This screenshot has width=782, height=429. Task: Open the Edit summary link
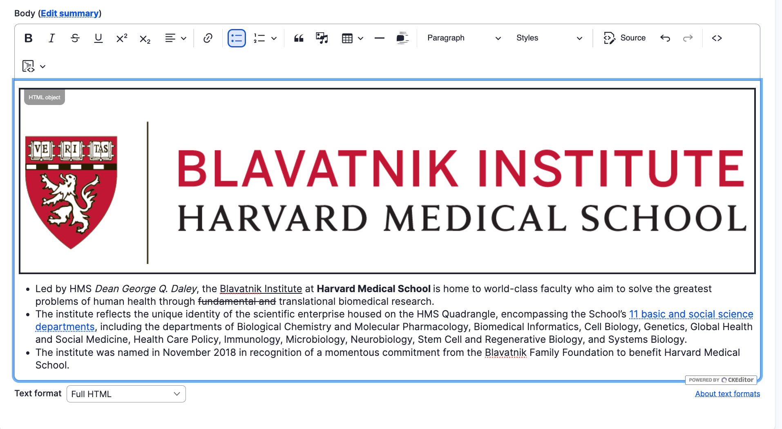coord(69,13)
